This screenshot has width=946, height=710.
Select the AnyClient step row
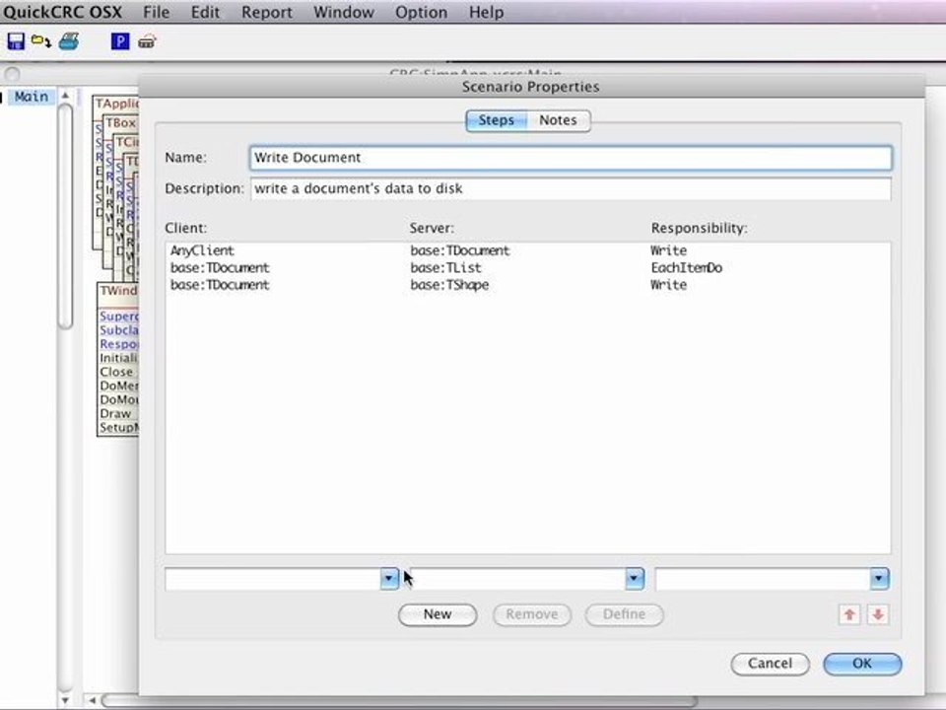point(527,250)
